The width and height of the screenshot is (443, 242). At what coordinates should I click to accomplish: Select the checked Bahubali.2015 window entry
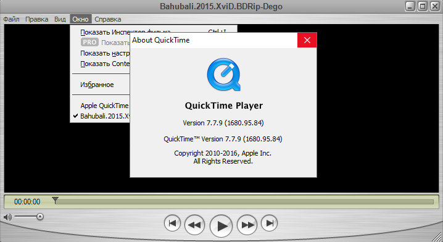(x=101, y=116)
